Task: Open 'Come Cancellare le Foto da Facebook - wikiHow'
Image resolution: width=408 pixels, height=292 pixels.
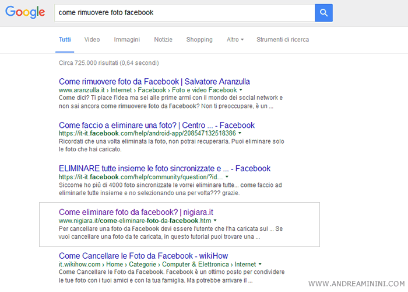Action: pyautogui.click(x=143, y=256)
